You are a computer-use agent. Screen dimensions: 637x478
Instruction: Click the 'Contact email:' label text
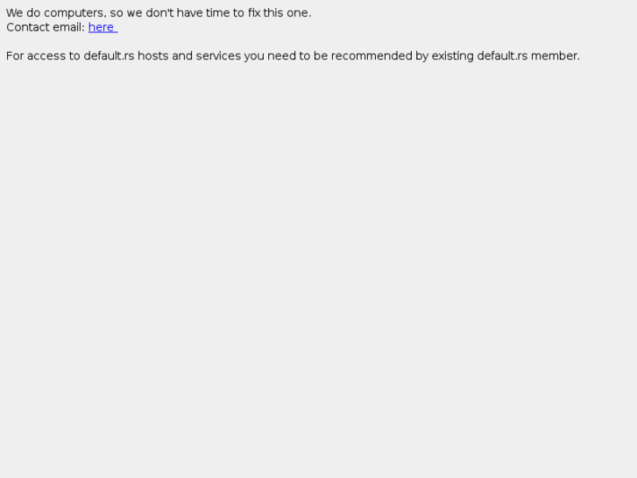point(46,27)
